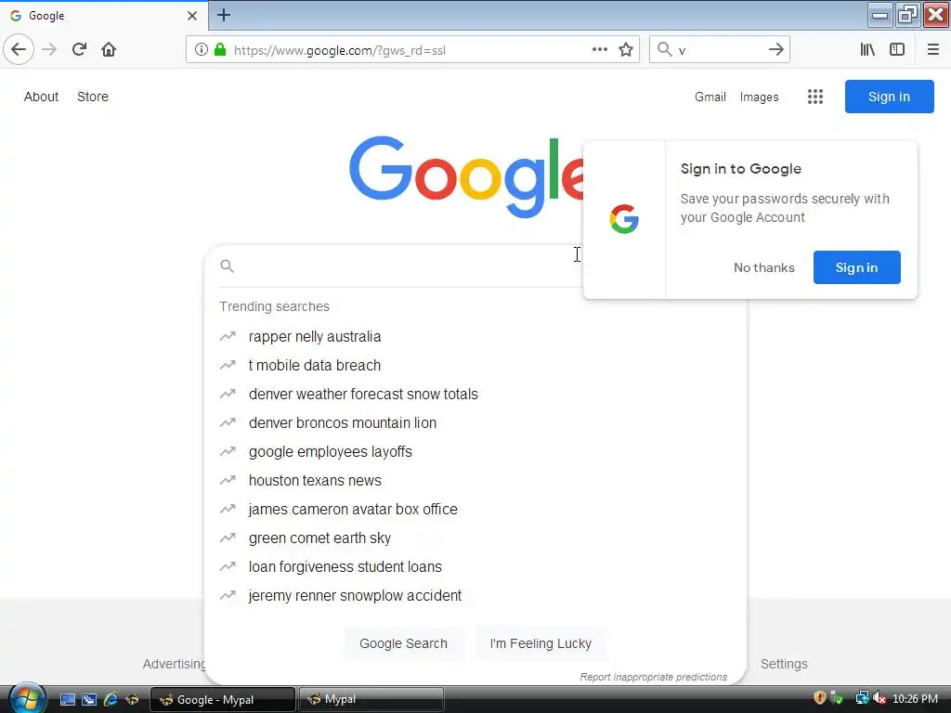Click Report inappropriate predictions link

653,677
